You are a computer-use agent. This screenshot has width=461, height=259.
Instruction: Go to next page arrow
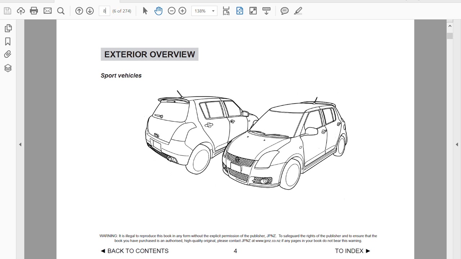pyautogui.click(x=90, y=11)
